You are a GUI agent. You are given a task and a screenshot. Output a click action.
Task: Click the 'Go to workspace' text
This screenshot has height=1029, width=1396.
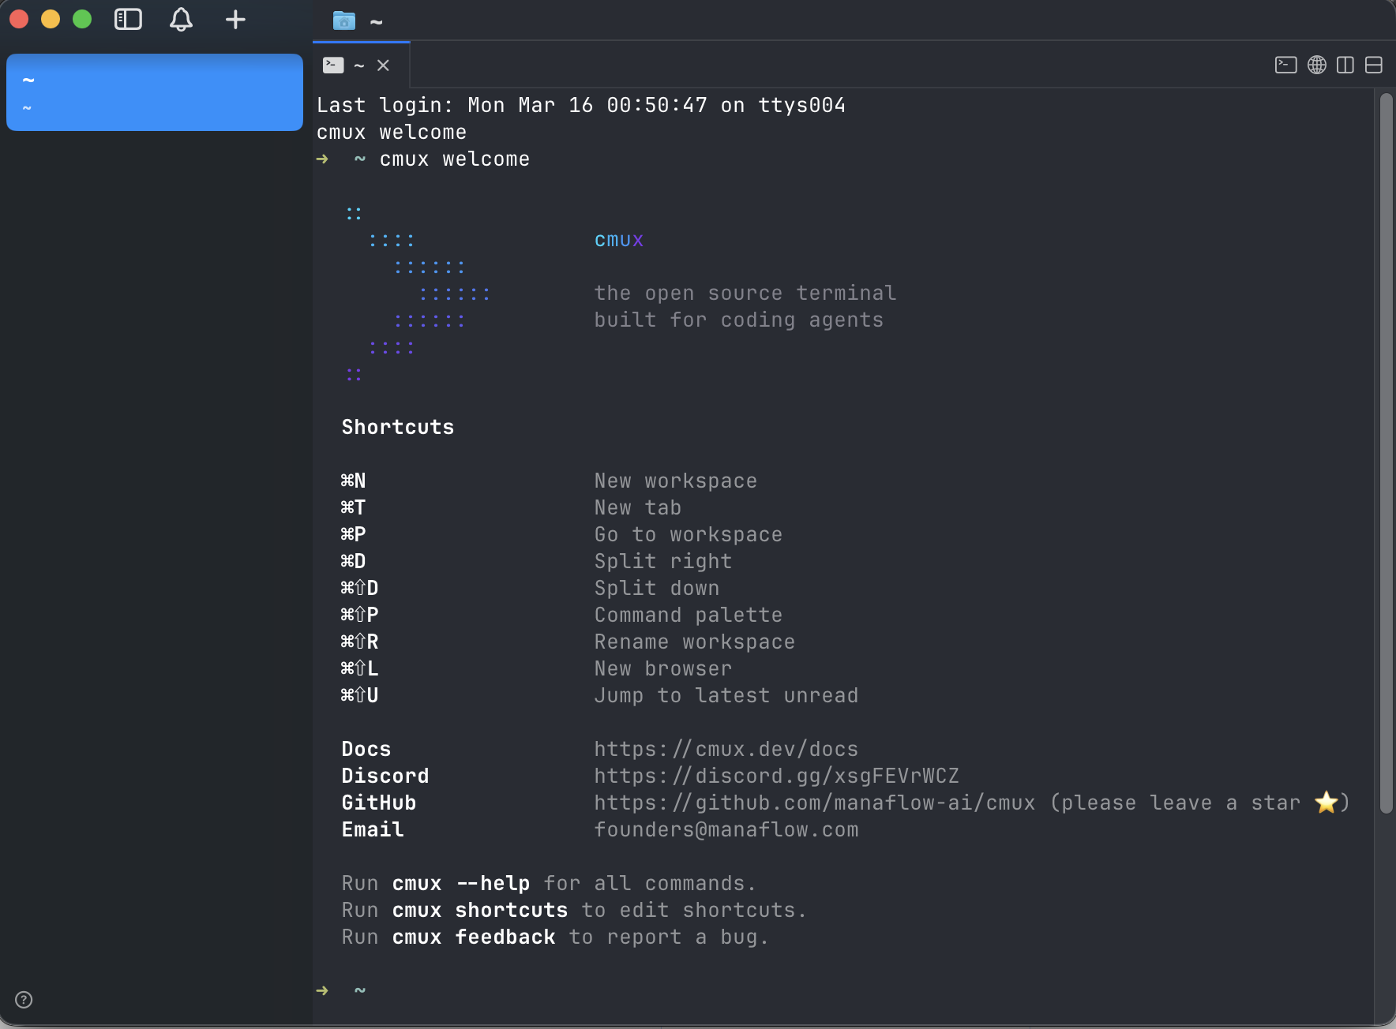point(689,534)
